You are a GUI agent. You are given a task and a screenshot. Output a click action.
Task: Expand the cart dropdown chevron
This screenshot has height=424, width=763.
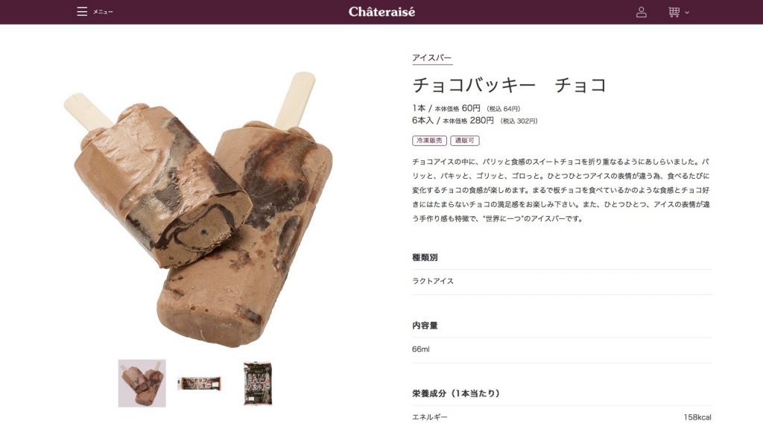click(x=687, y=13)
